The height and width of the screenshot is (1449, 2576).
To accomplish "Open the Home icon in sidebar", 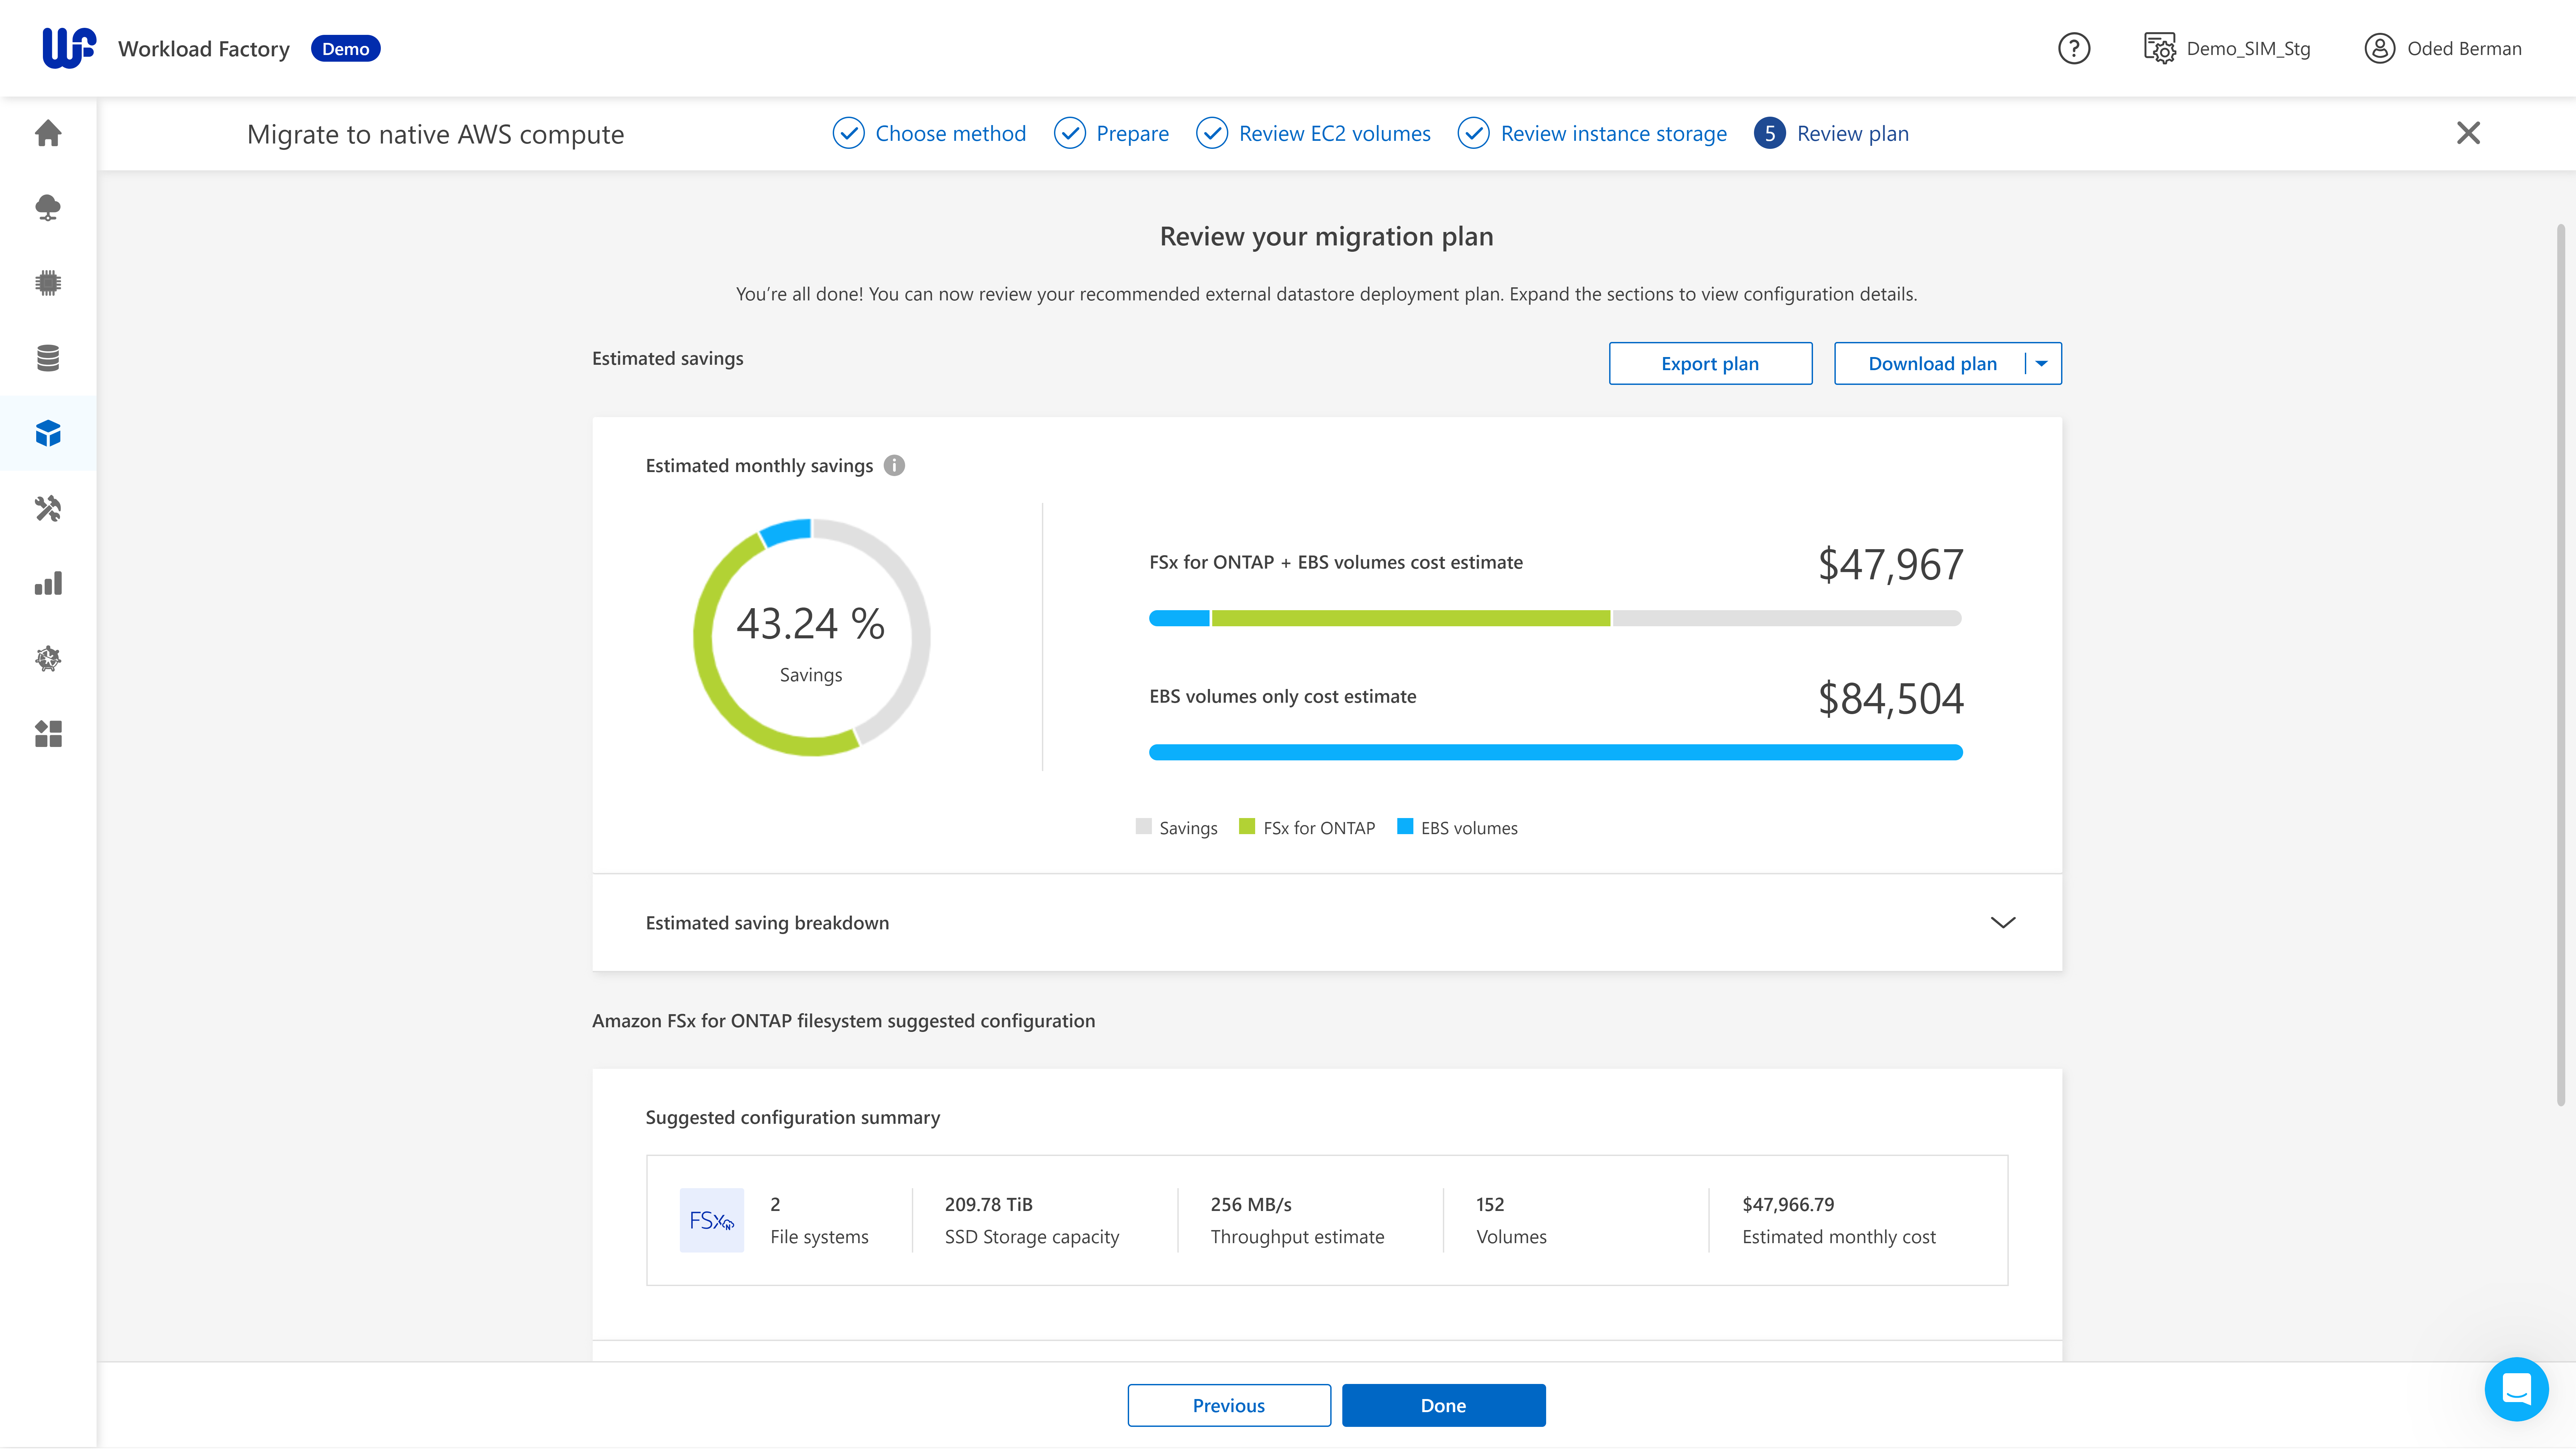I will [x=48, y=133].
